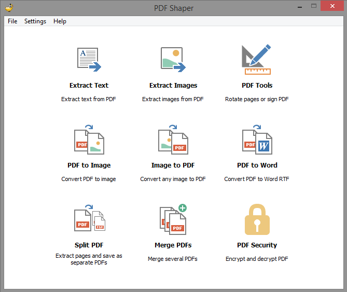Select the PDF to Image icon
The width and height of the screenshot is (347, 292).
point(89,140)
